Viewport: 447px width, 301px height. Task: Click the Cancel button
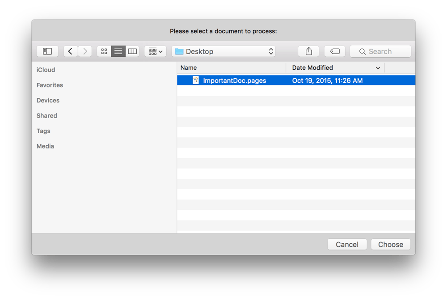[x=347, y=244]
